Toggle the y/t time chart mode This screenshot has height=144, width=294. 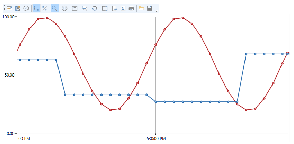(36, 8)
